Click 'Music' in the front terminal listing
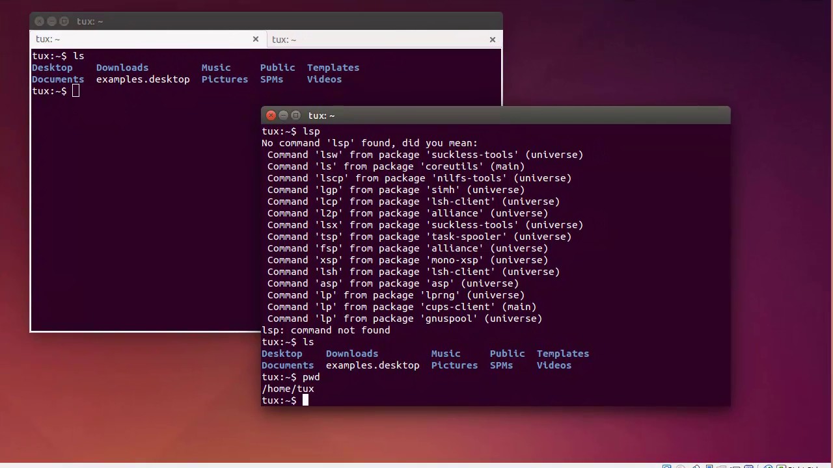This screenshot has height=468, width=833. [x=446, y=354]
